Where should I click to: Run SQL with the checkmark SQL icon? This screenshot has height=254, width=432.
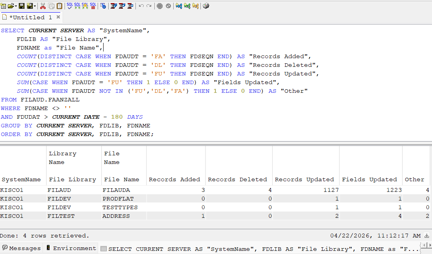tap(70, 6)
